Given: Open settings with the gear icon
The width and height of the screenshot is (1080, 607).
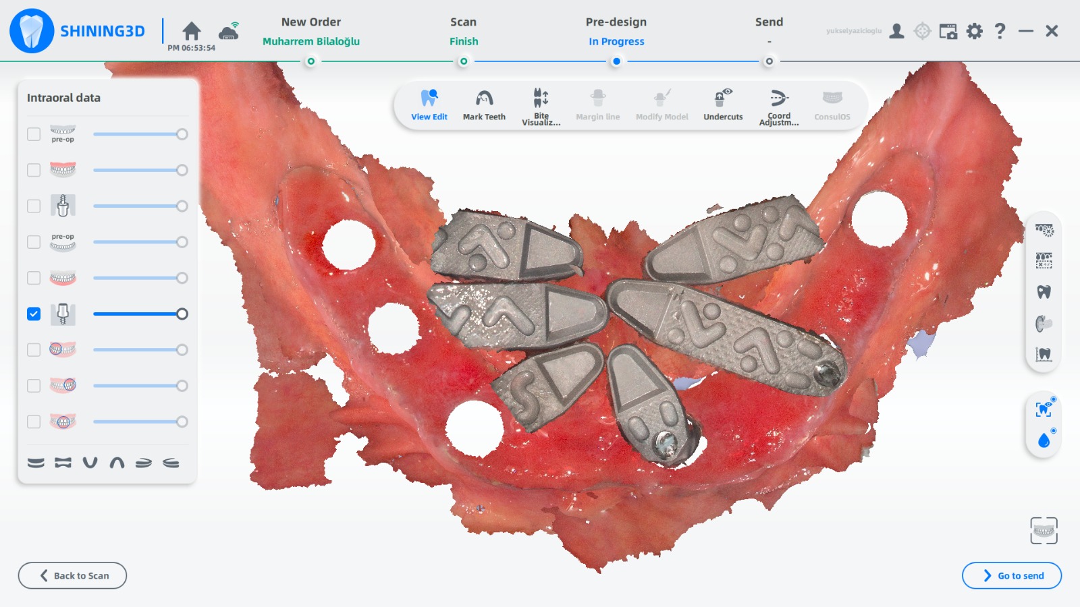Looking at the screenshot, I should [x=974, y=31].
